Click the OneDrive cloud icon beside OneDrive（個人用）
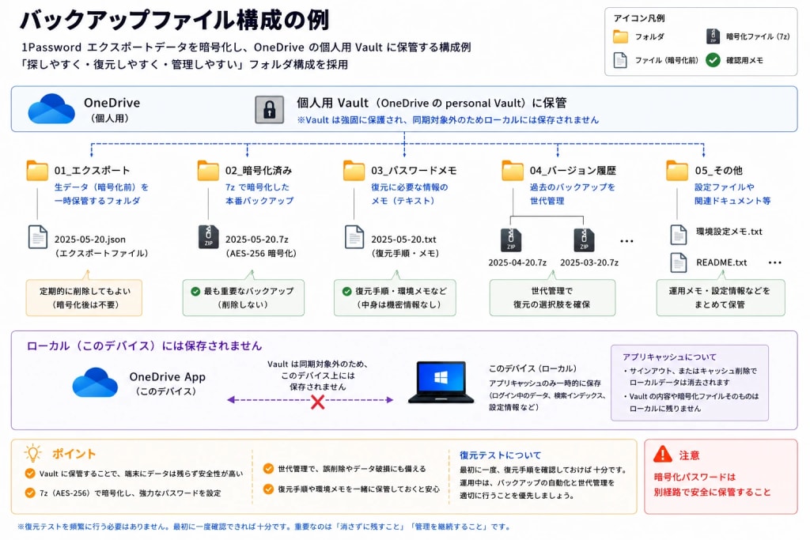The width and height of the screenshot is (810, 540). point(51,108)
